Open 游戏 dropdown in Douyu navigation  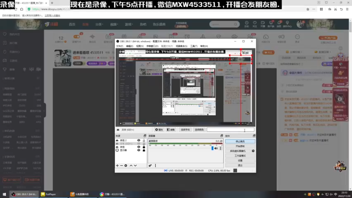[x=129, y=25]
